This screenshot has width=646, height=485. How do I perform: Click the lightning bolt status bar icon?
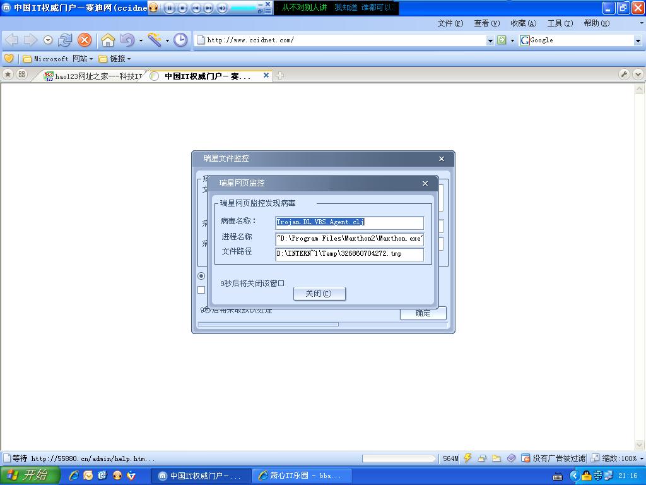(467, 458)
